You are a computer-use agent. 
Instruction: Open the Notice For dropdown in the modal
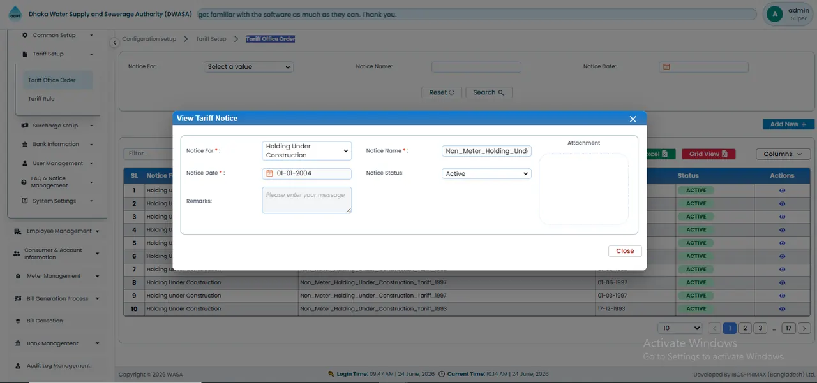pos(306,150)
